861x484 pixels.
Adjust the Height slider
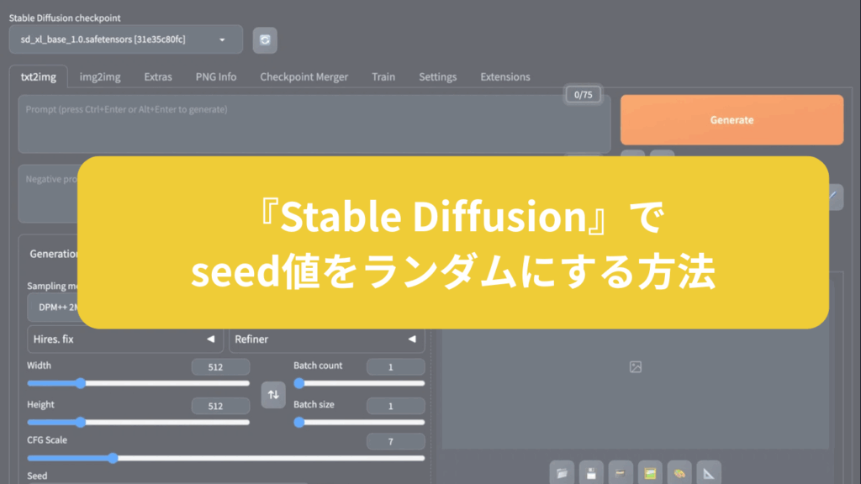pyautogui.click(x=139, y=422)
